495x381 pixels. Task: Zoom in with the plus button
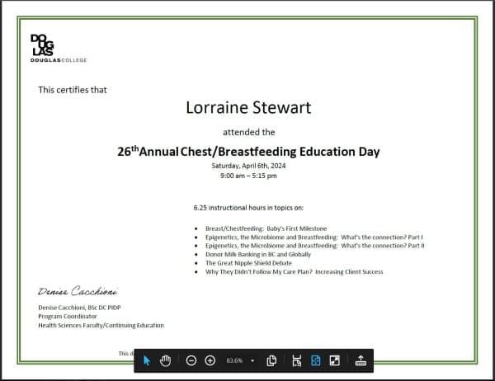(x=210, y=360)
